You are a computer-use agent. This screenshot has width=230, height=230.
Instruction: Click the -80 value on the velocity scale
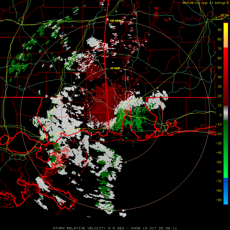pos(218,191)
